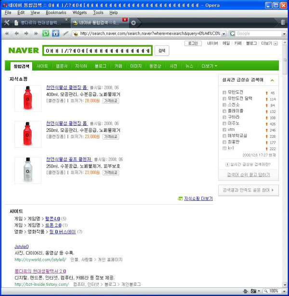This screenshot has height=296, width=289.
Task: Open the camera icon dropdown arrow
Action: (259, 291)
